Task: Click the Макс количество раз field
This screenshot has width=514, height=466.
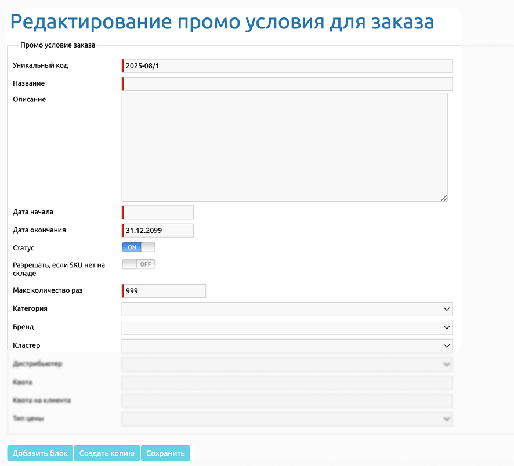Action: click(x=165, y=291)
